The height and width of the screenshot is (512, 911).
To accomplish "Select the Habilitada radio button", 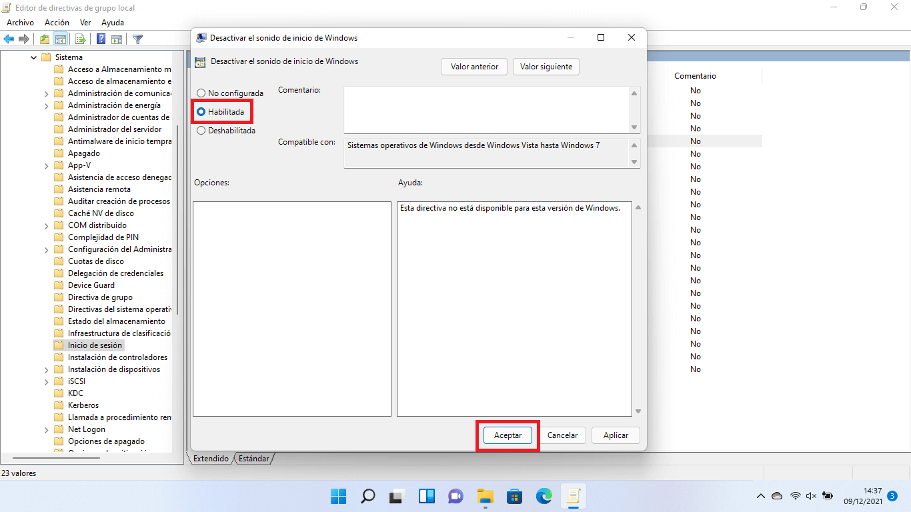I will [201, 112].
